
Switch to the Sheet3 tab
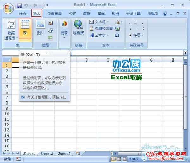64,154
